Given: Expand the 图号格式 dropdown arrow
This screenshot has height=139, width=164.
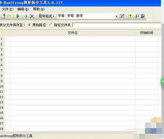Looking at the screenshot, I should click(116, 16).
